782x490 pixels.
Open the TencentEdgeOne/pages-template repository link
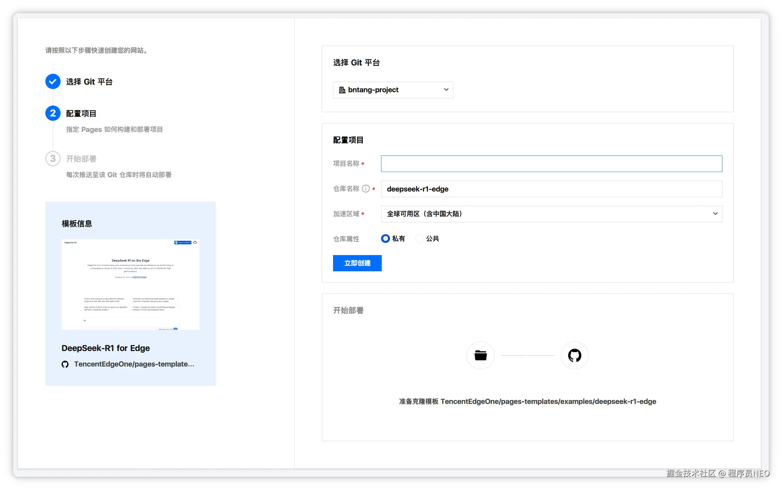click(x=134, y=364)
